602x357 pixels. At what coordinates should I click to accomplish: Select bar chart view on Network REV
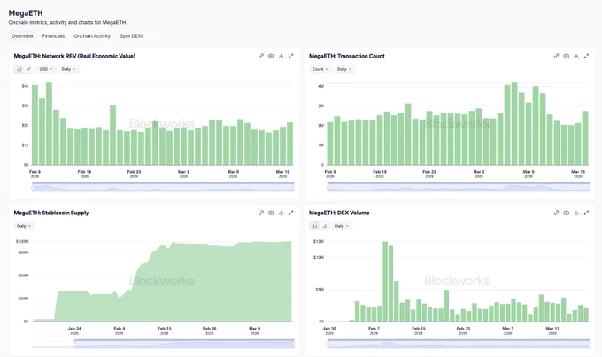pos(19,69)
